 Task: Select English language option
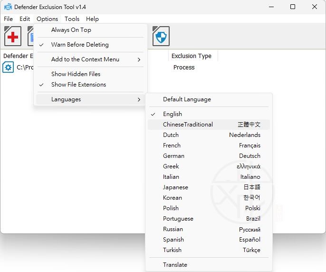click(209, 114)
